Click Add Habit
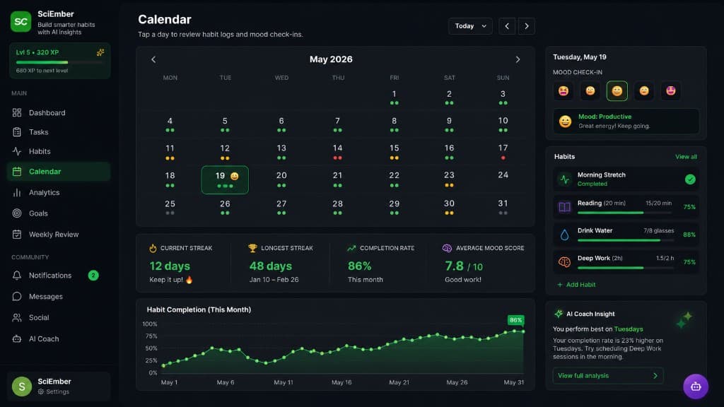The width and height of the screenshot is (724, 407). pos(576,285)
